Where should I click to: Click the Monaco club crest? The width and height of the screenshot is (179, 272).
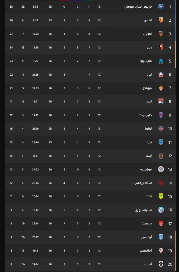click(161, 88)
